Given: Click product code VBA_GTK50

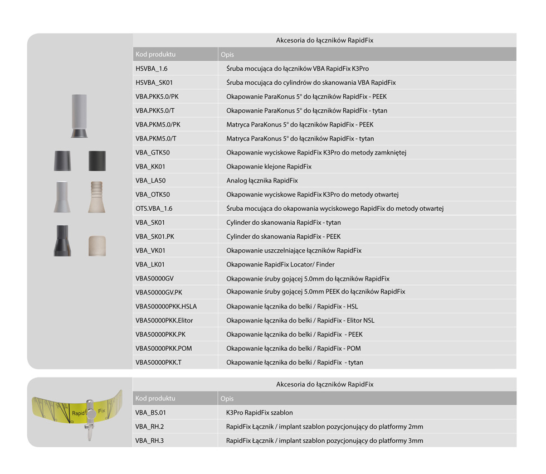Looking at the screenshot, I should [153, 152].
